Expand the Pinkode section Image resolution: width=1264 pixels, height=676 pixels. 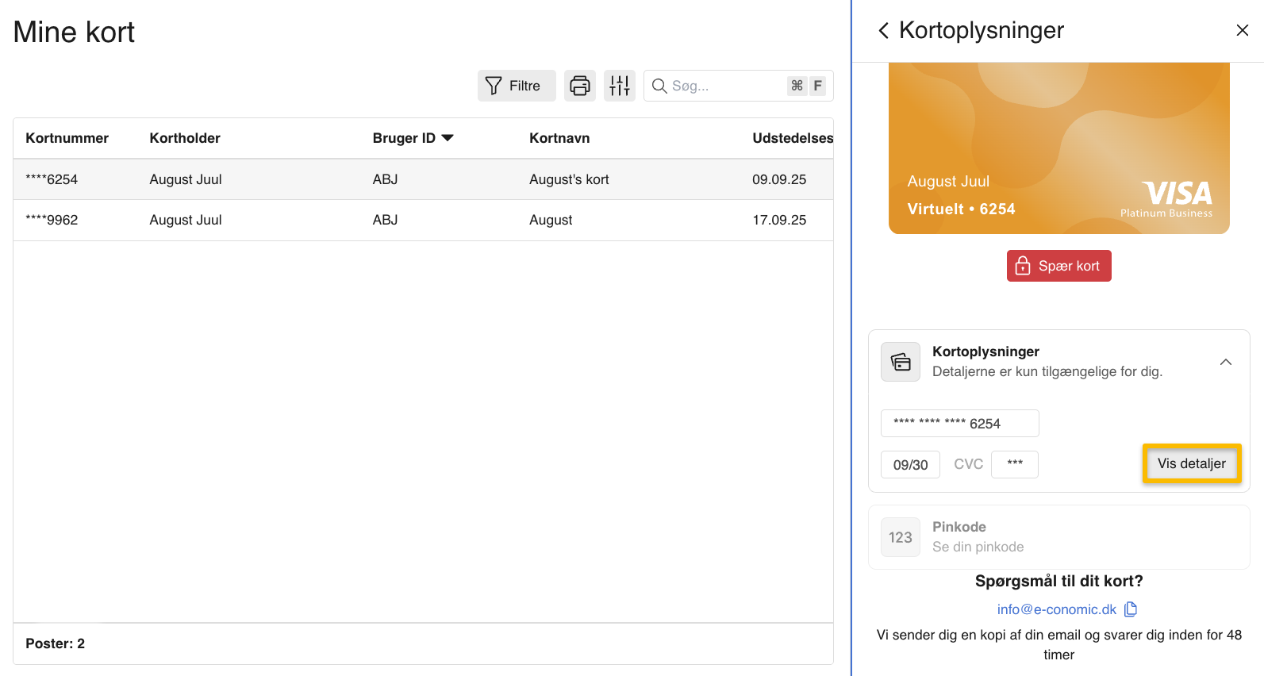tap(1058, 537)
